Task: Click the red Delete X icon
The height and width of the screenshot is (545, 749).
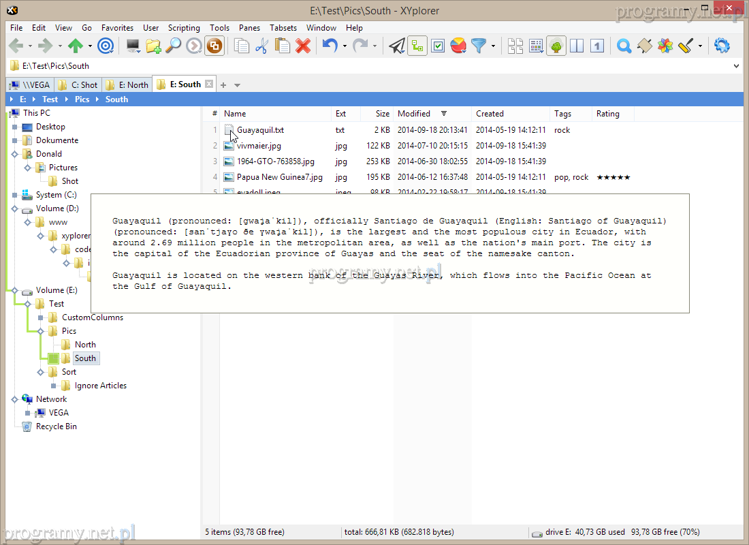Action: [x=303, y=46]
